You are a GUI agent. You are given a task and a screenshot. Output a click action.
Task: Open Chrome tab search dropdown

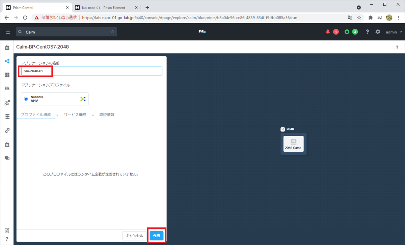[359, 7]
